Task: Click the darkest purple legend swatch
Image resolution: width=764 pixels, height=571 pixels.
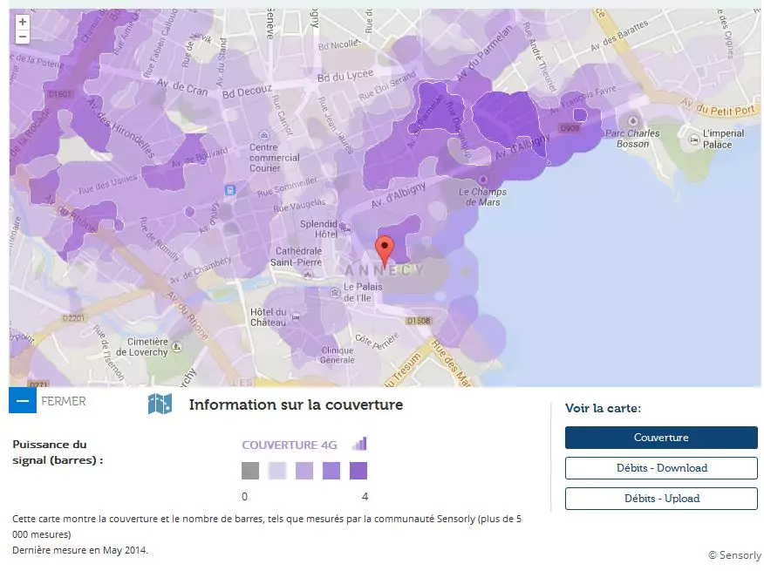Action: [x=358, y=471]
